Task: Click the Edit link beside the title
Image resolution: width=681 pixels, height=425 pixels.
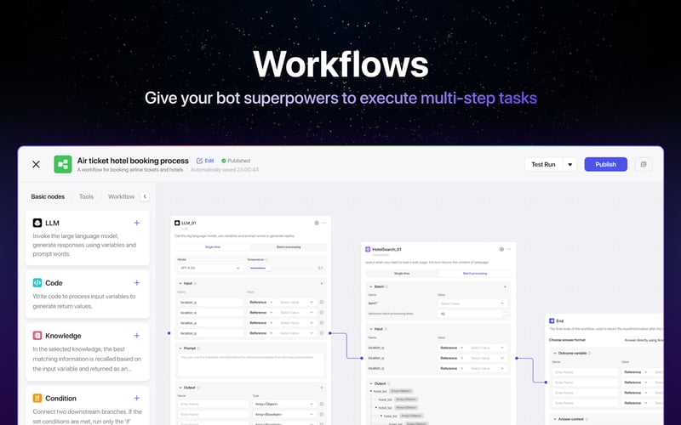Action: click(x=209, y=161)
